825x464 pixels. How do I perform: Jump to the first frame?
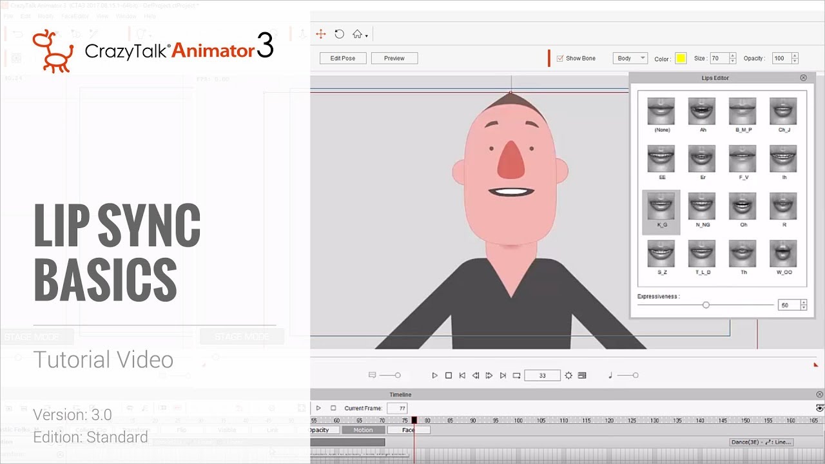pyautogui.click(x=462, y=375)
